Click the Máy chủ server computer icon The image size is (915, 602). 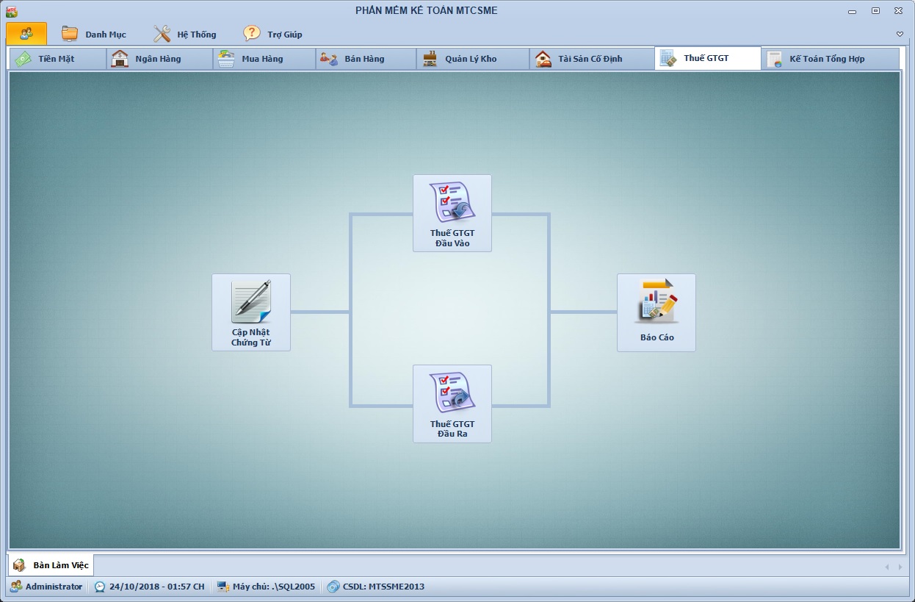(223, 587)
